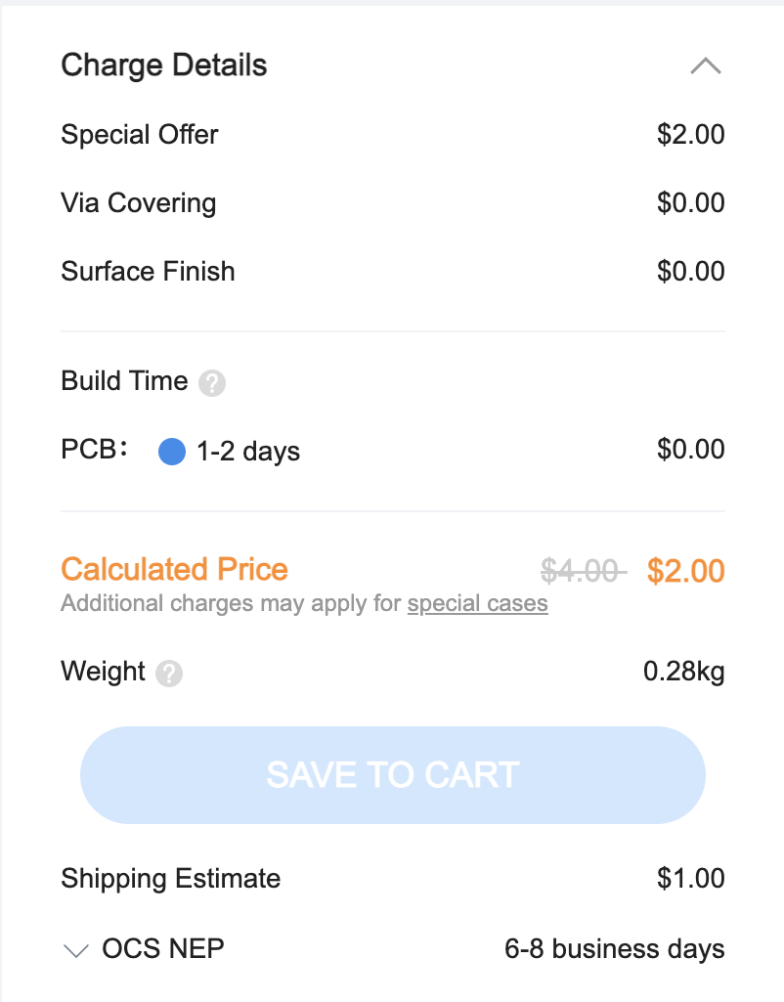Click the Special Offer charge row

click(x=392, y=135)
